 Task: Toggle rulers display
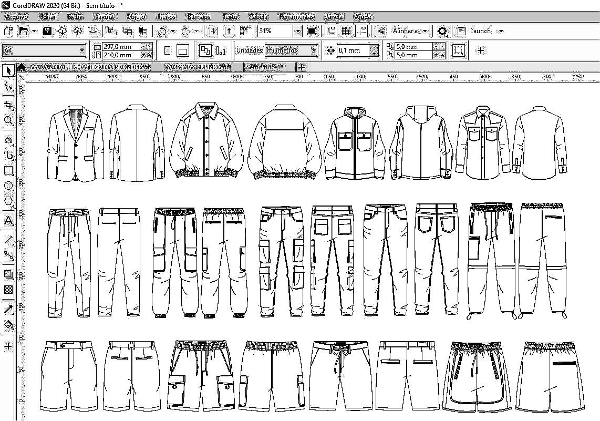330,31
